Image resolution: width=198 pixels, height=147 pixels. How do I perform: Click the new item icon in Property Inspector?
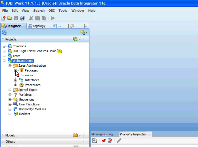(x=110, y=140)
